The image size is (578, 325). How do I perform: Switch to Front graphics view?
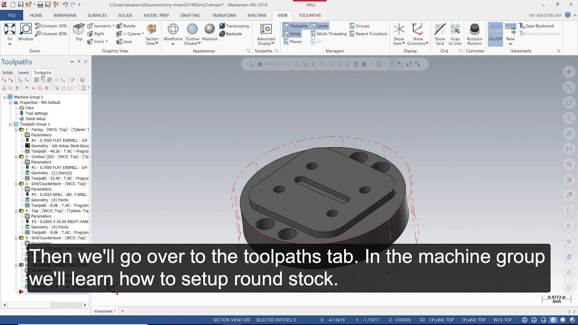coord(98,42)
